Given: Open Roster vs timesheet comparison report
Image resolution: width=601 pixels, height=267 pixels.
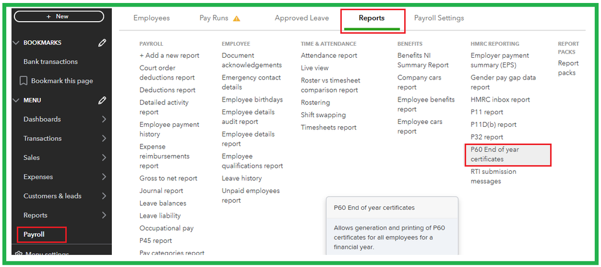Looking at the screenshot, I should coord(330,85).
